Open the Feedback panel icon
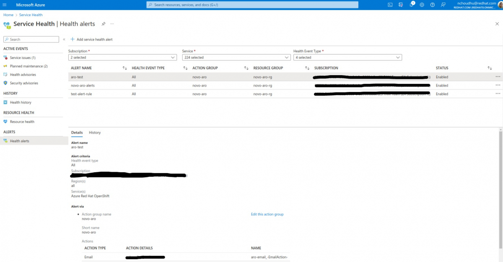The image size is (503, 262). [x=443, y=5]
